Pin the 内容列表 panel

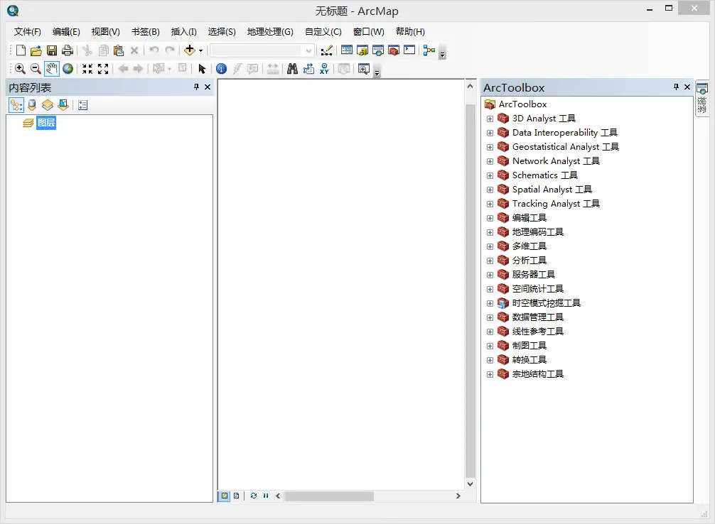tap(197, 87)
